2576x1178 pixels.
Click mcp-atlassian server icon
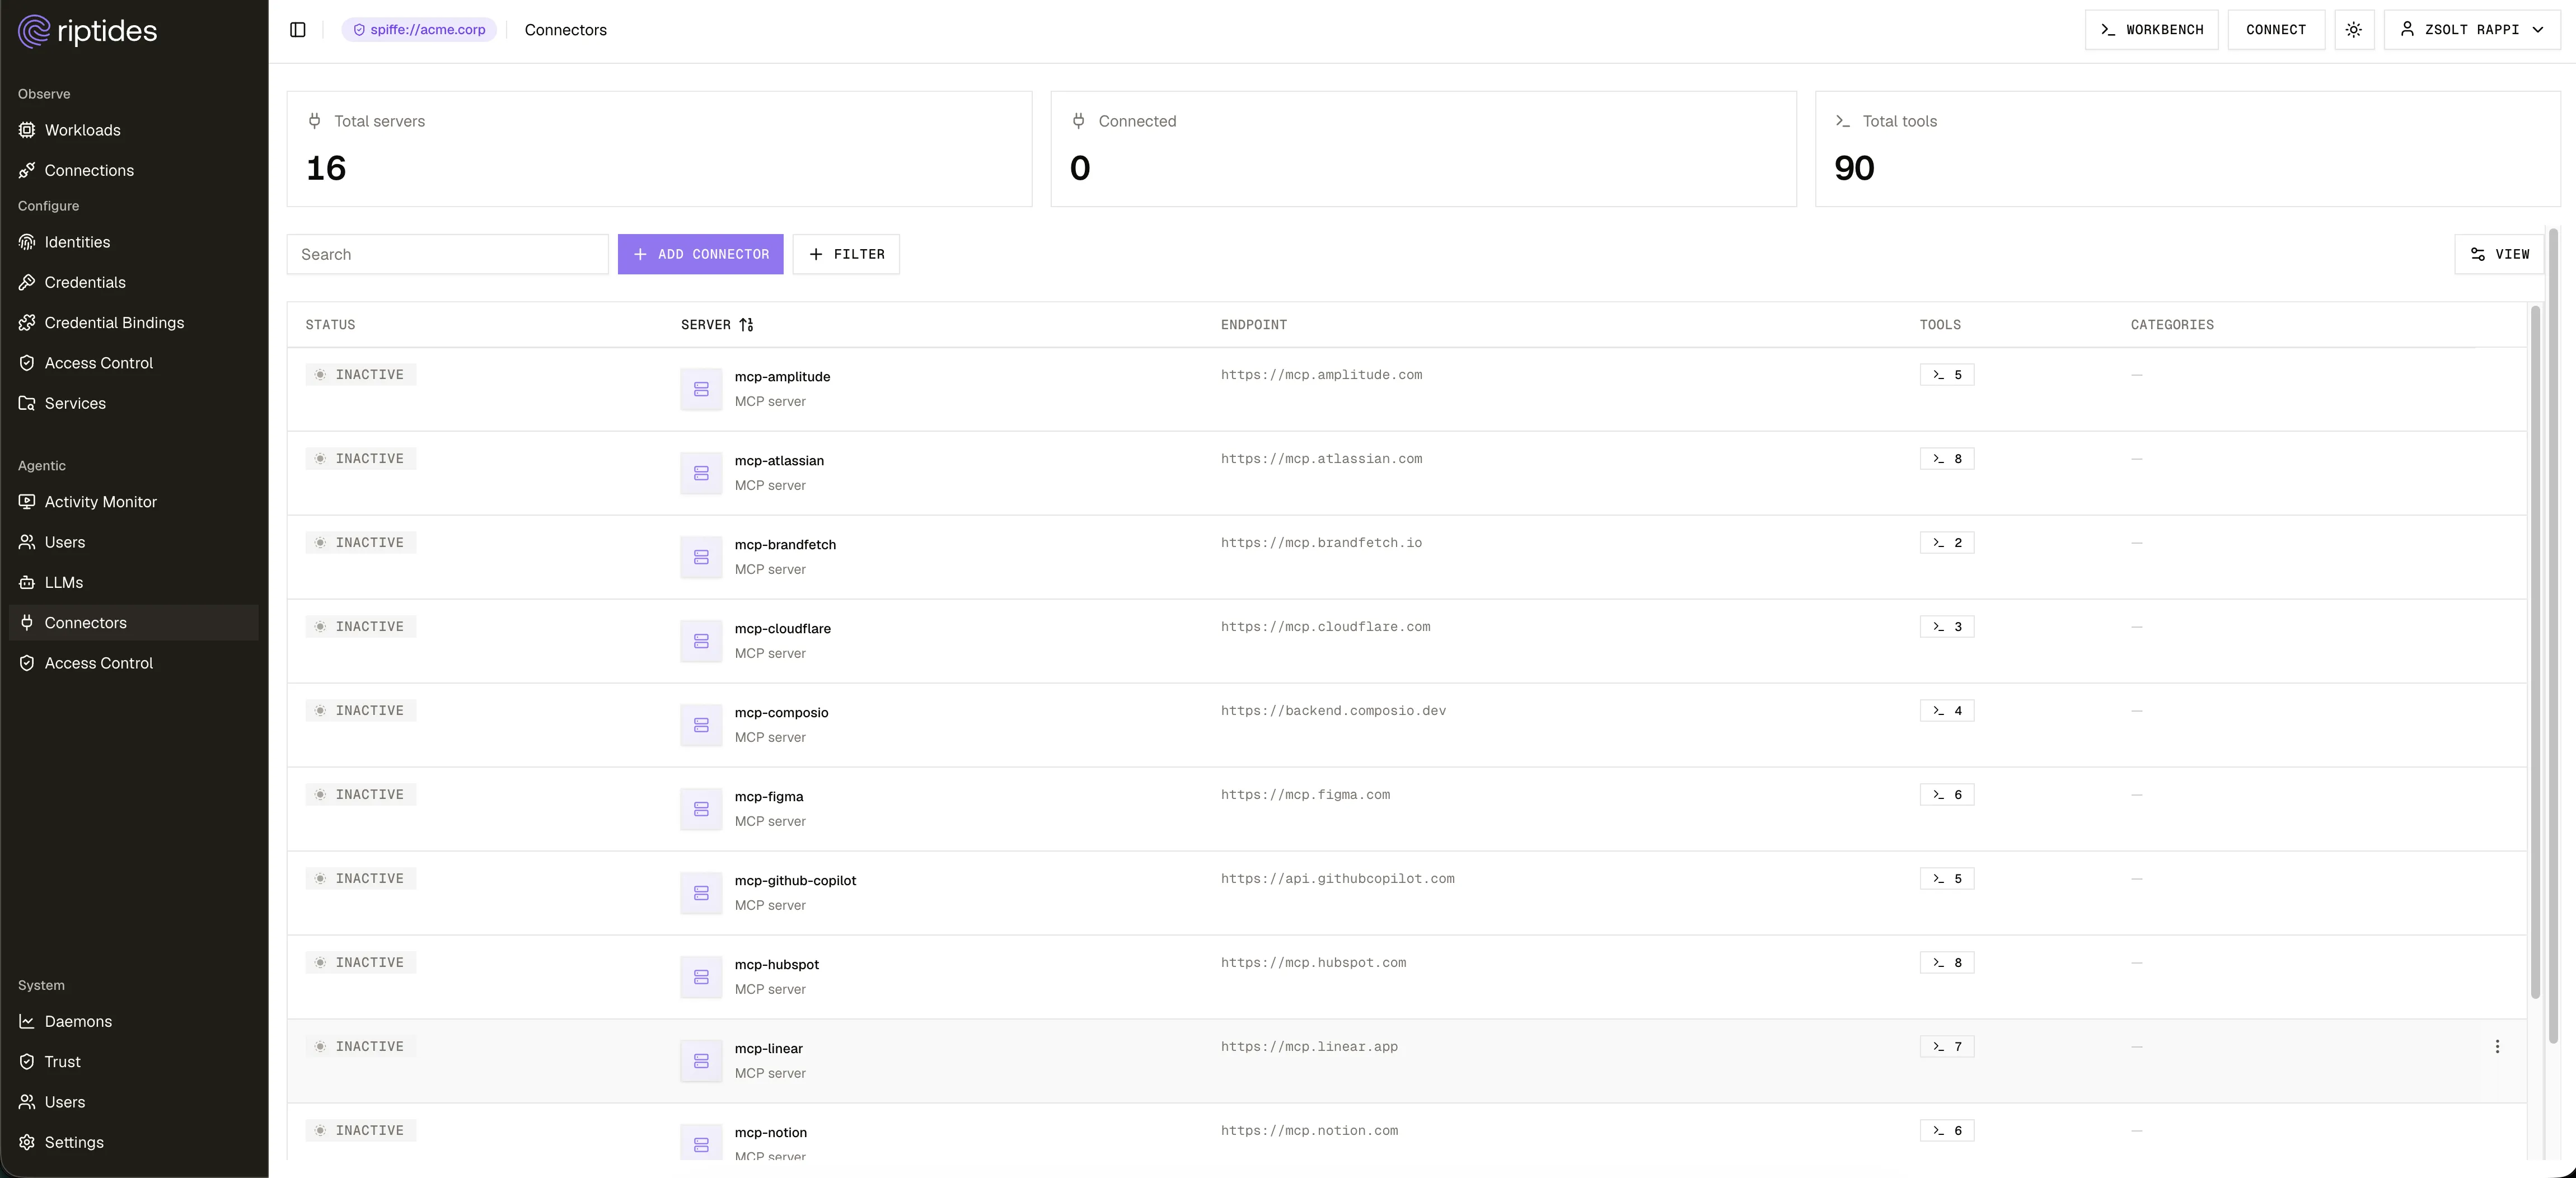[701, 473]
